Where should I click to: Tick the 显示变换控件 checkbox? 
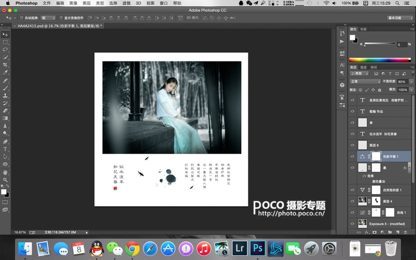61,18
